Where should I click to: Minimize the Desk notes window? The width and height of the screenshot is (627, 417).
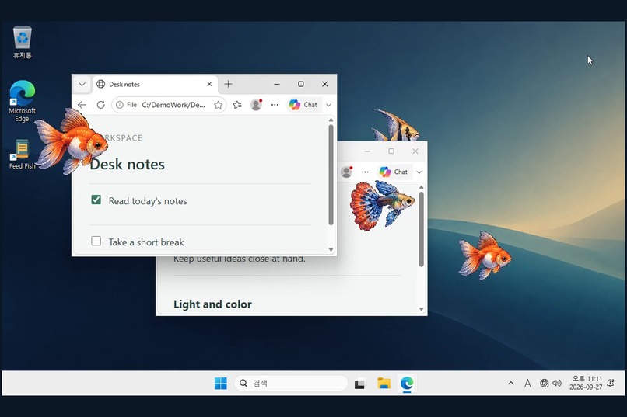tap(277, 84)
